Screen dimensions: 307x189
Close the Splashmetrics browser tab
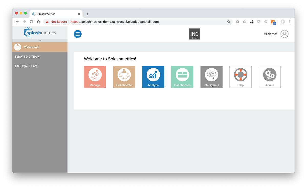[x=79, y=14]
